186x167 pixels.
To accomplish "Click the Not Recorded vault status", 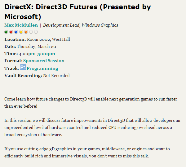I will [56, 75].
